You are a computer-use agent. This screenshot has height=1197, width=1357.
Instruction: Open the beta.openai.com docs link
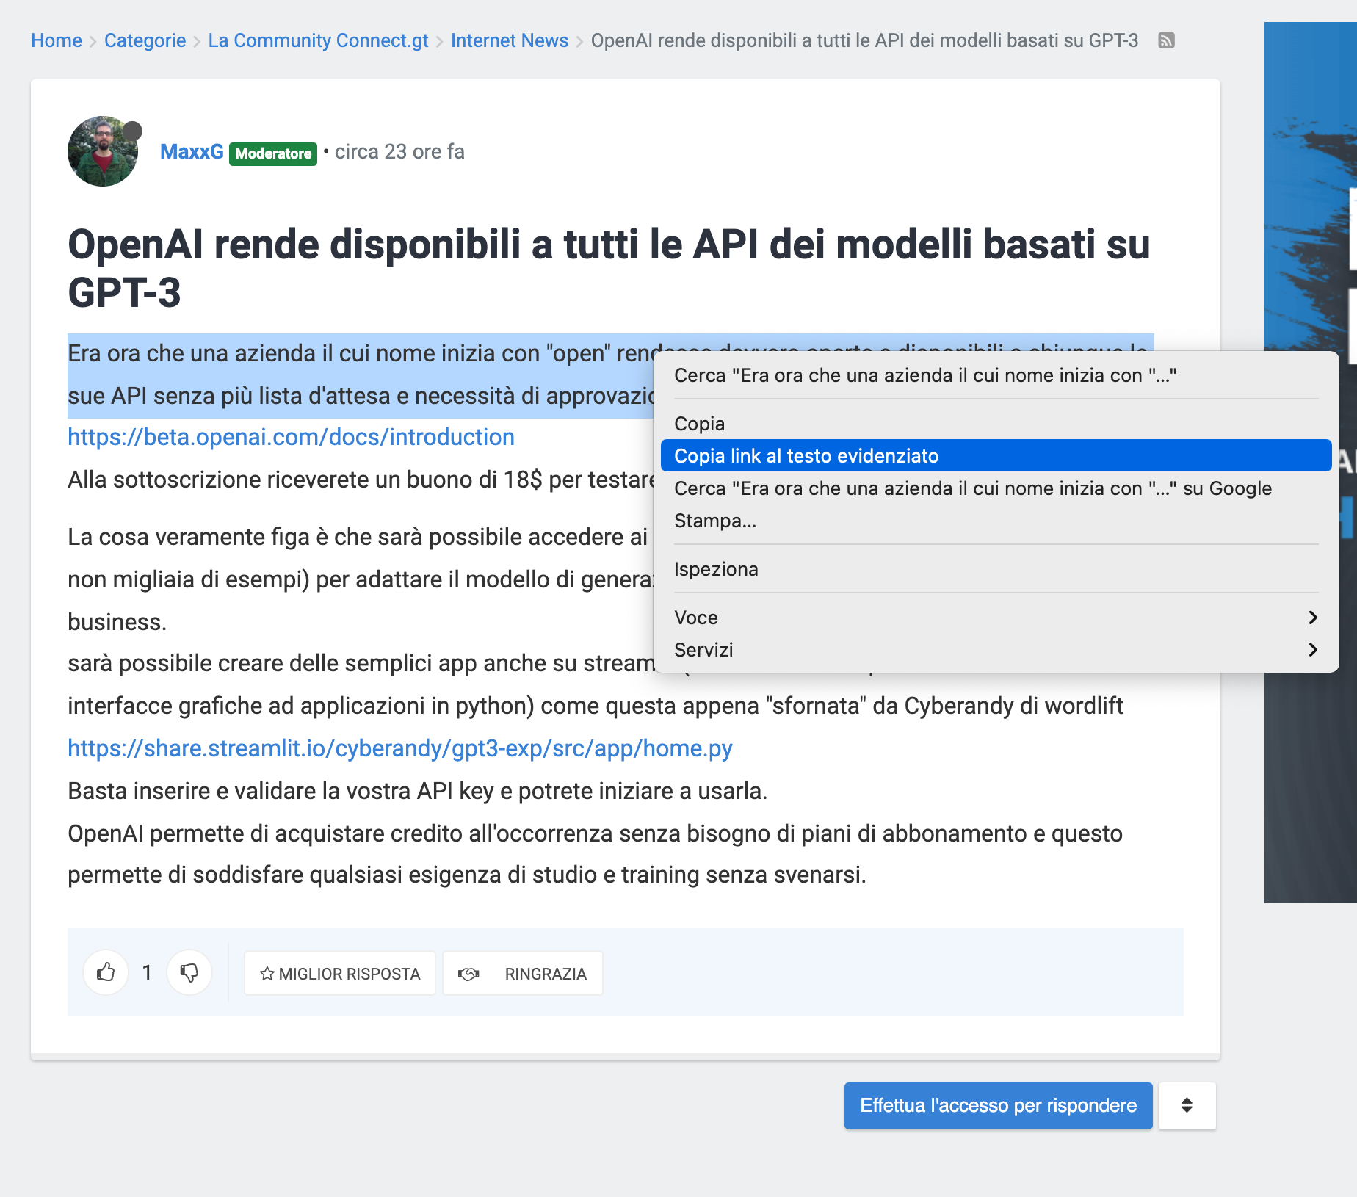click(291, 437)
